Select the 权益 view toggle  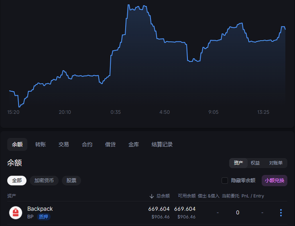point(255,163)
